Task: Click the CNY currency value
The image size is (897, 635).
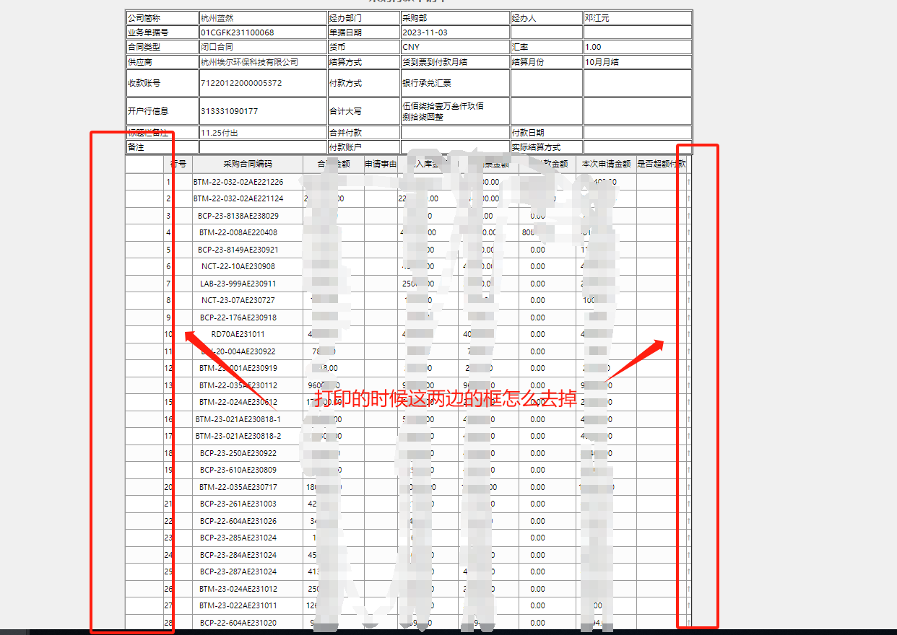Action: tap(411, 47)
